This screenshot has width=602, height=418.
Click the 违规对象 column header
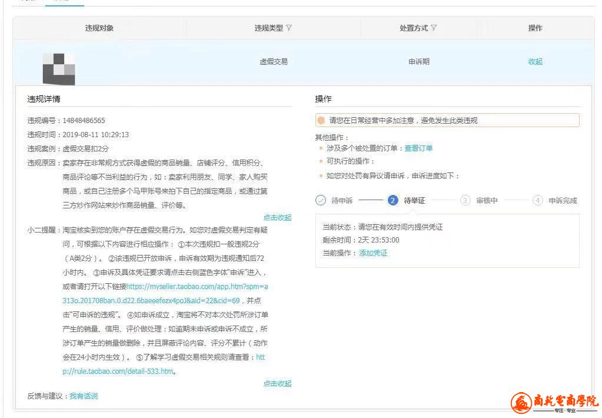(x=99, y=28)
